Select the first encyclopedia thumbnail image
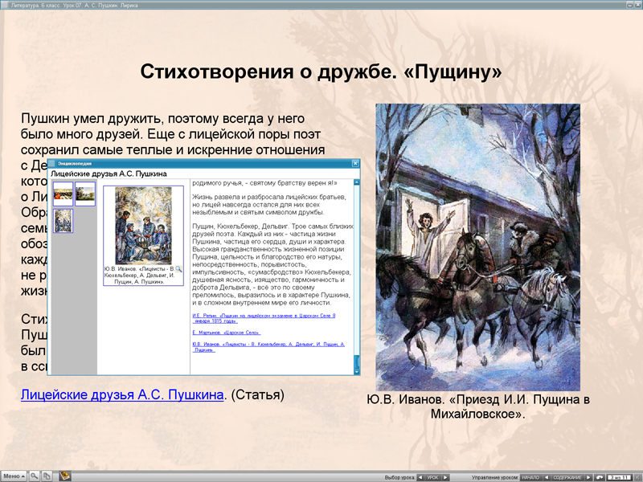Viewport: 643px width, 482px height. pyautogui.click(x=63, y=194)
